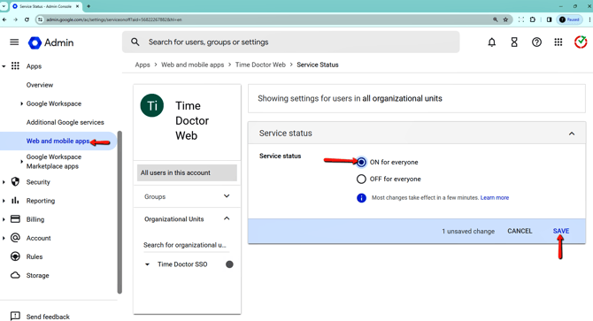This screenshot has height=321, width=593.
Task: Collapse the Organizational Units section
Action: [227, 218]
